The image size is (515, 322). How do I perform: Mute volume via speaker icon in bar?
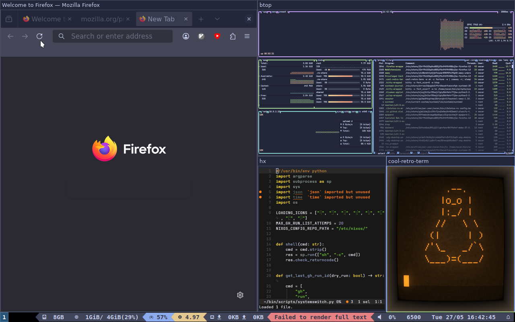[x=379, y=317]
